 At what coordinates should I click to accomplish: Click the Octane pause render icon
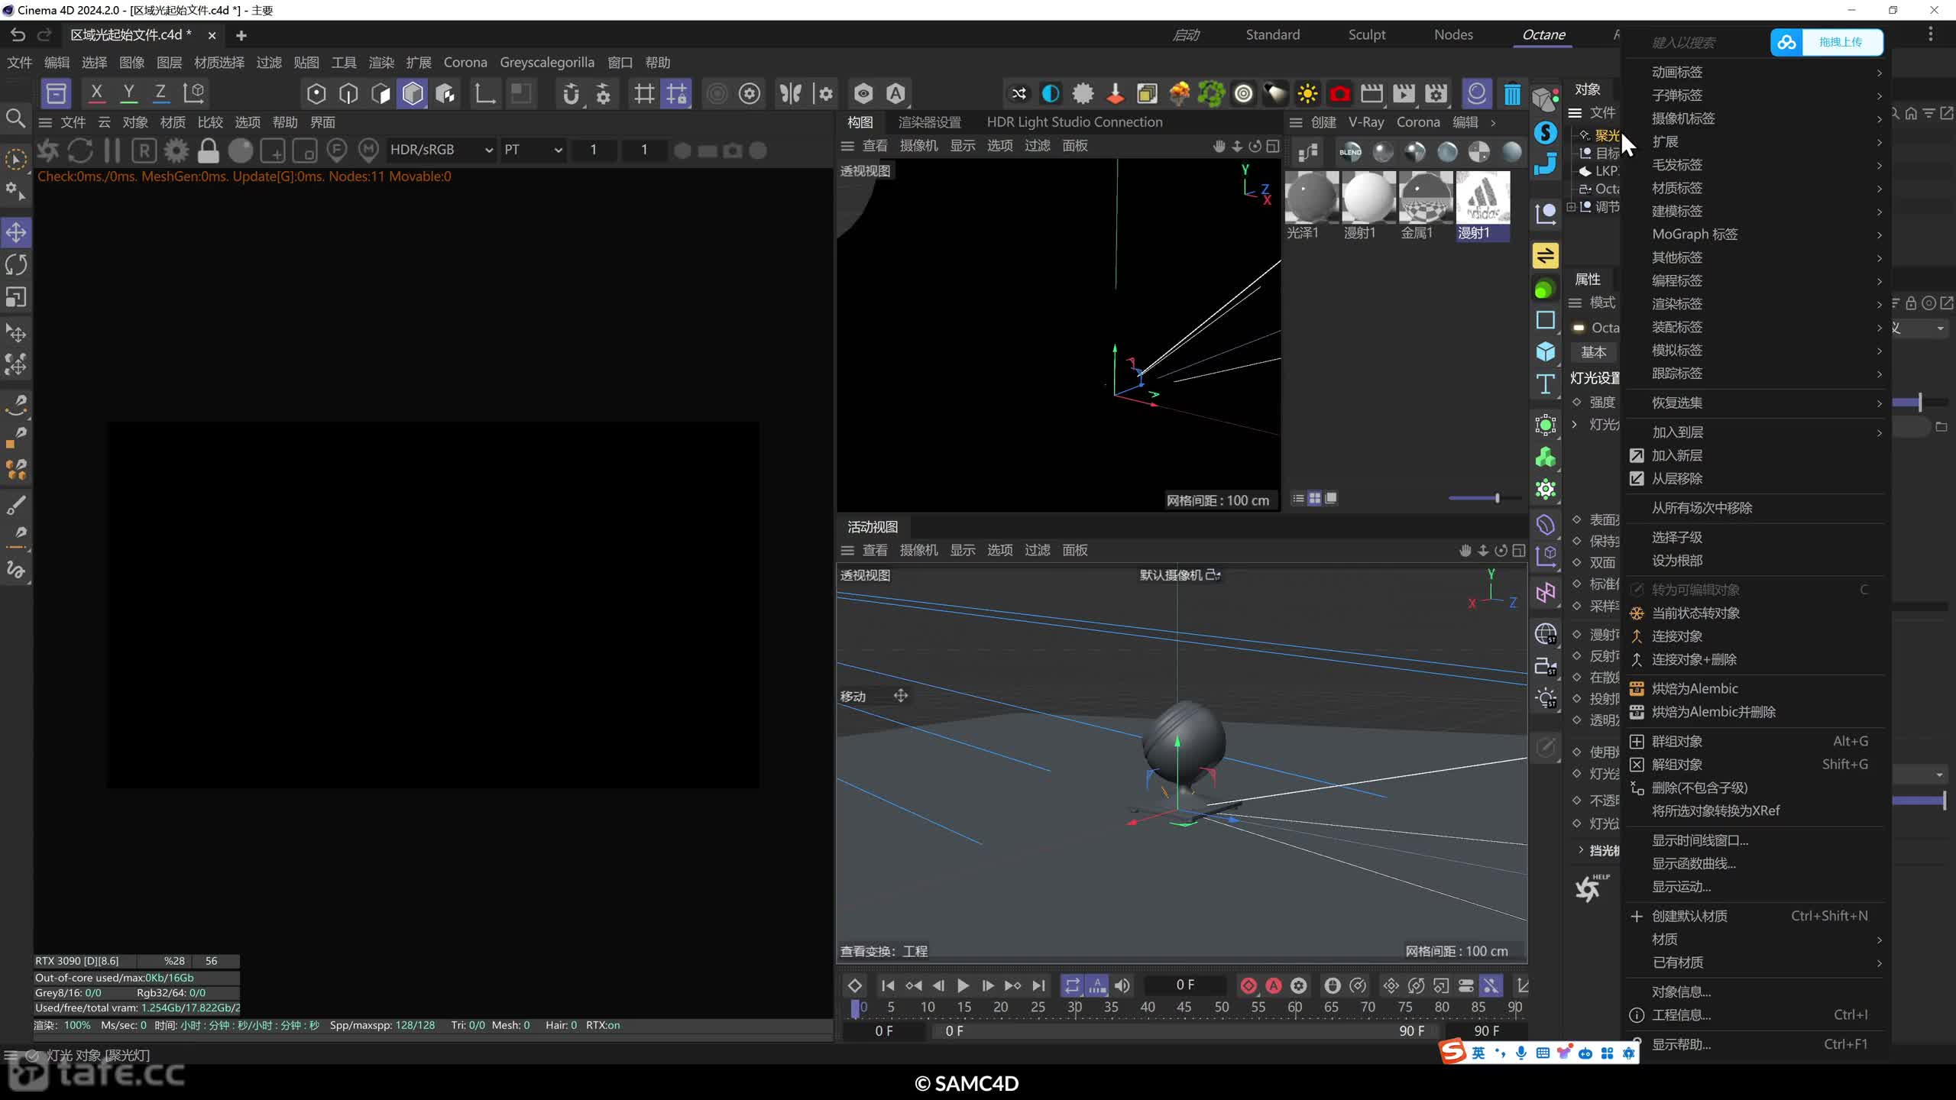coord(112,150)
